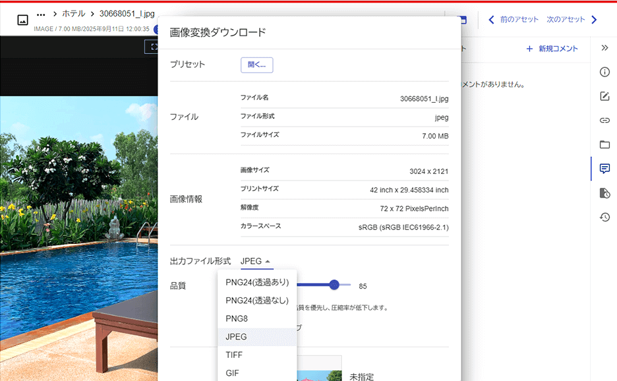The image size is (617, 381).
Task: Open the ホテル breadcrumb item
Action: point(73,13)
